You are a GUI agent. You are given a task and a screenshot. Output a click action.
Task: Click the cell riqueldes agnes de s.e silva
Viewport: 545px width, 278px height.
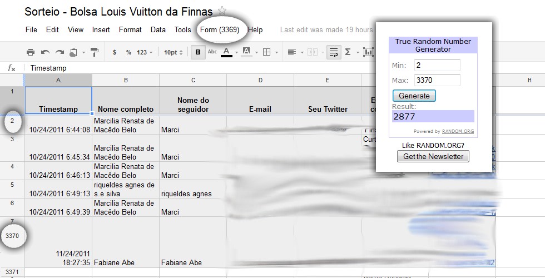(x=126, y=189)
